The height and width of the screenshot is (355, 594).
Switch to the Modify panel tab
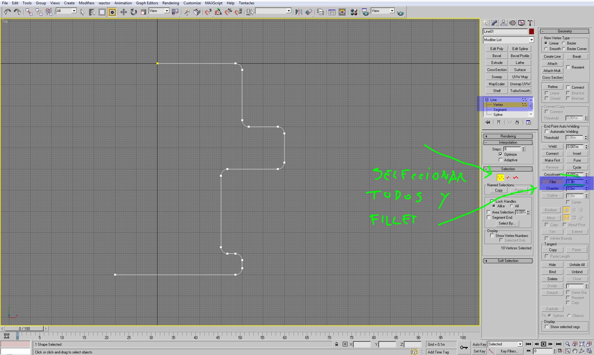click(494, 23)
